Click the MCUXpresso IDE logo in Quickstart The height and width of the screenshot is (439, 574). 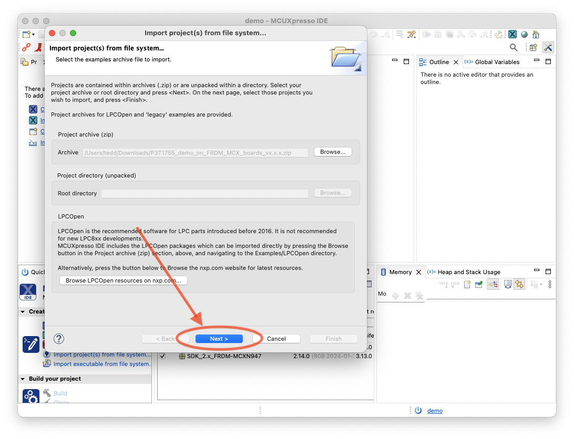point(28,292)
